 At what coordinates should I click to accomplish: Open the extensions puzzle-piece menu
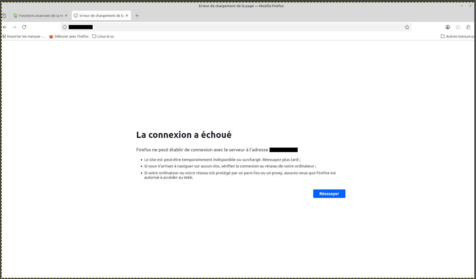pos(468,27)
